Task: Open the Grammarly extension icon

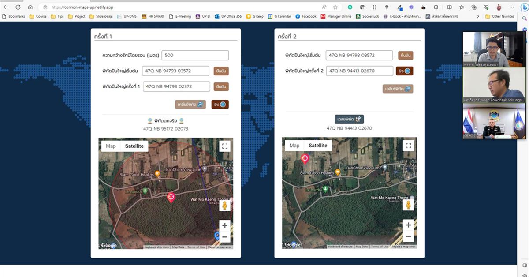Action: [x=350, y=7]
